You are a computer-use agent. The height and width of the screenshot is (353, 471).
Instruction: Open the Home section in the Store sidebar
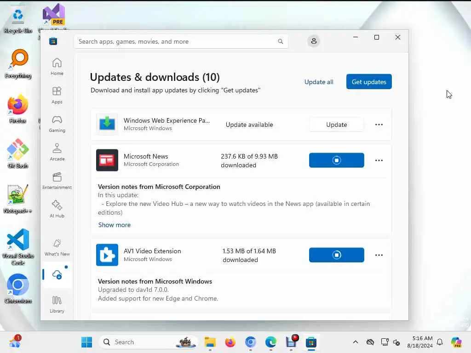click(x=57, y=67)
